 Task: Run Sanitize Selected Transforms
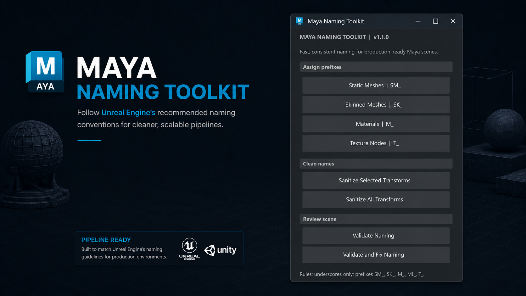[376, 180]
